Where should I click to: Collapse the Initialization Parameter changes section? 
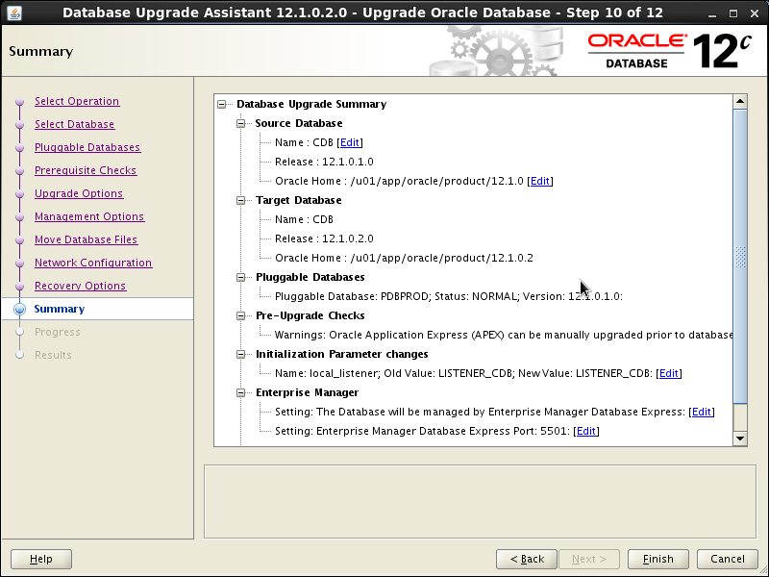pos(239,354)
